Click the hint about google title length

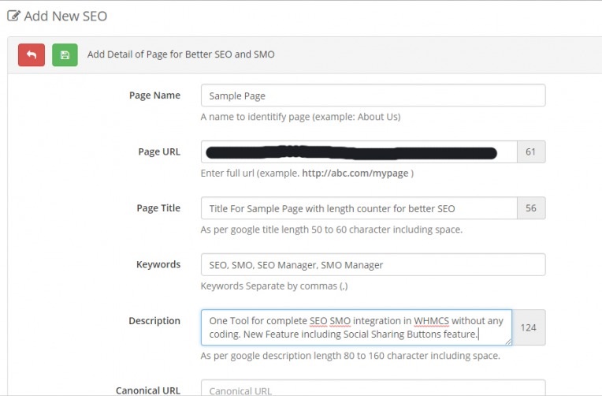coord(332,230)
